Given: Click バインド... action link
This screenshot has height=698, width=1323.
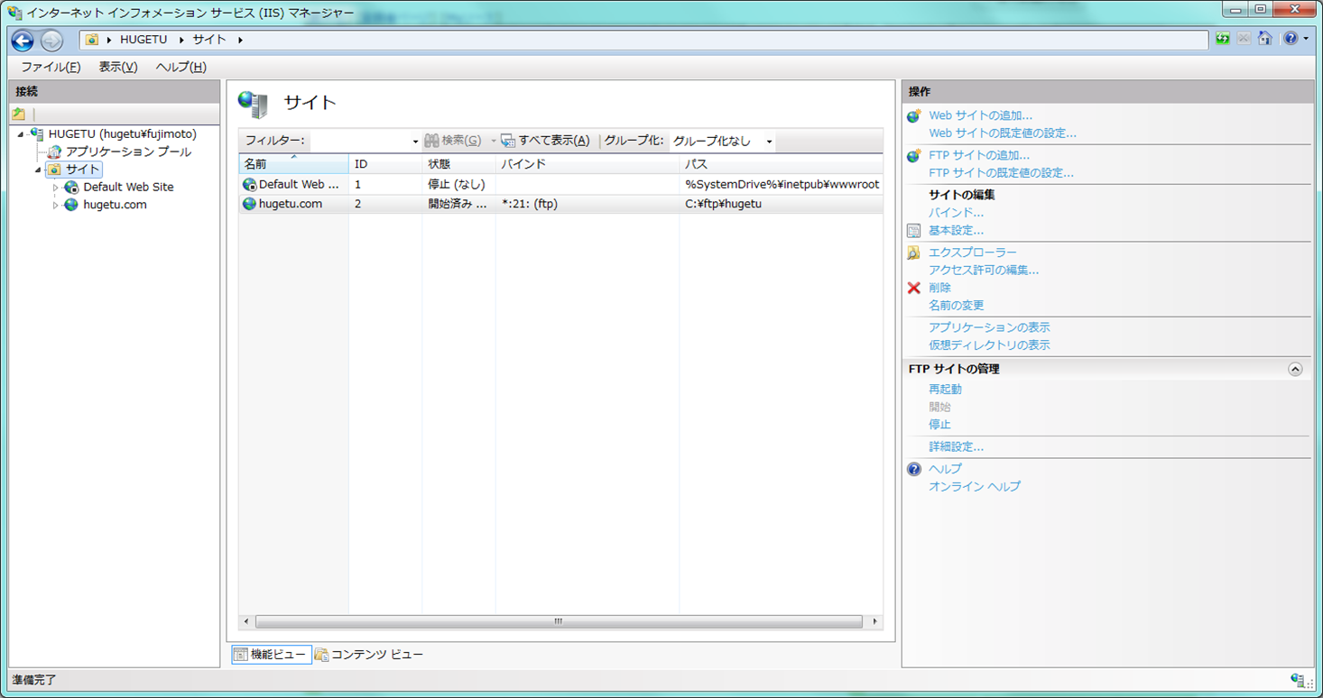Looking at the screenshot, I should (956, 213).
